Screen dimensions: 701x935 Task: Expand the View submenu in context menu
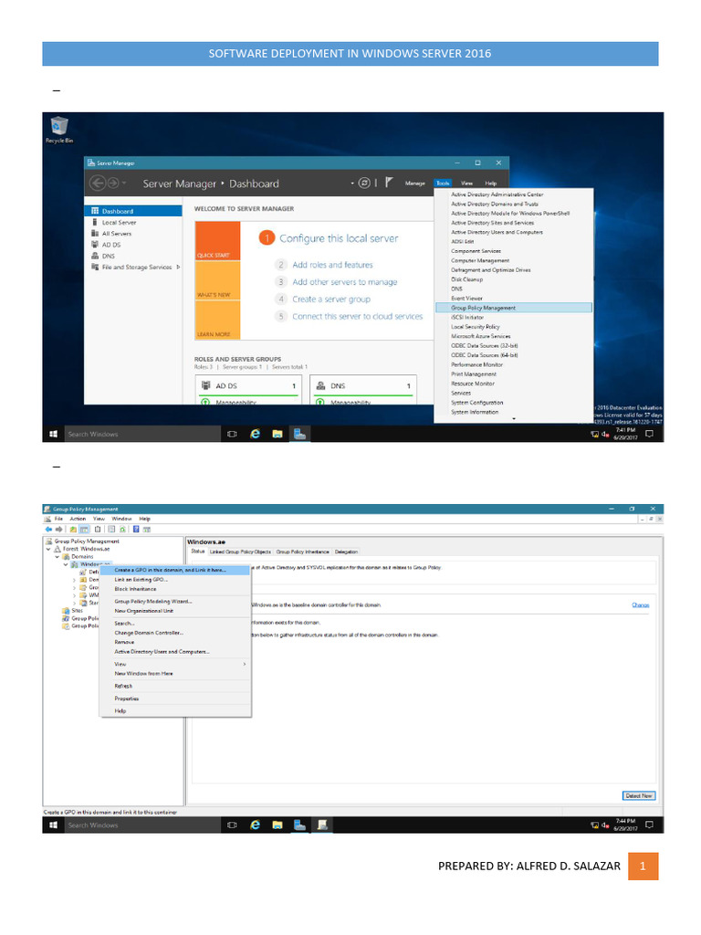point(243,664)
